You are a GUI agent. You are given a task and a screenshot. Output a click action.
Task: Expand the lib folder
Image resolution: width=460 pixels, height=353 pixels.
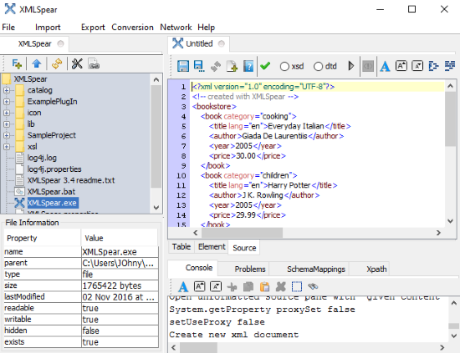tap(7, 124)
